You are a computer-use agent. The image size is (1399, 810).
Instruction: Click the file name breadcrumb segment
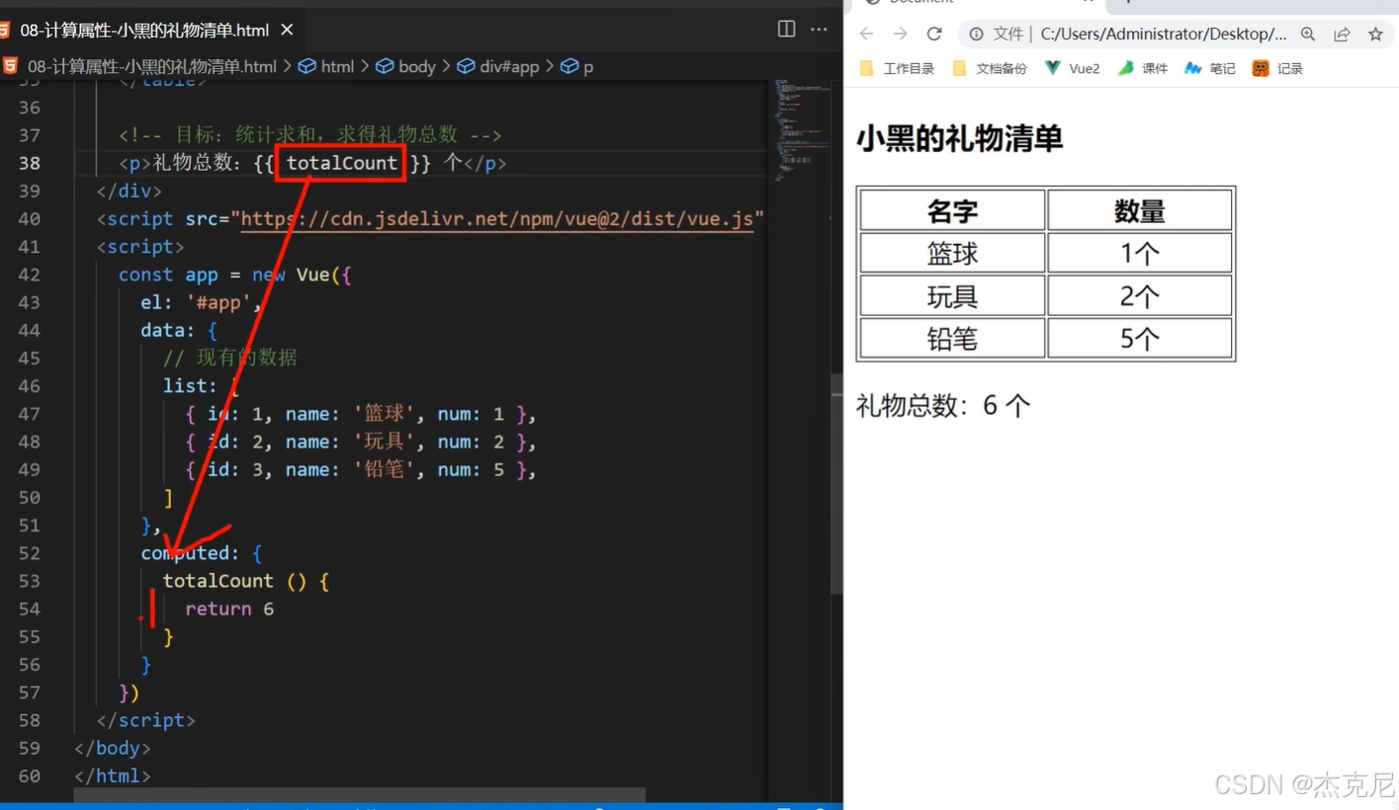pos(140,66)
